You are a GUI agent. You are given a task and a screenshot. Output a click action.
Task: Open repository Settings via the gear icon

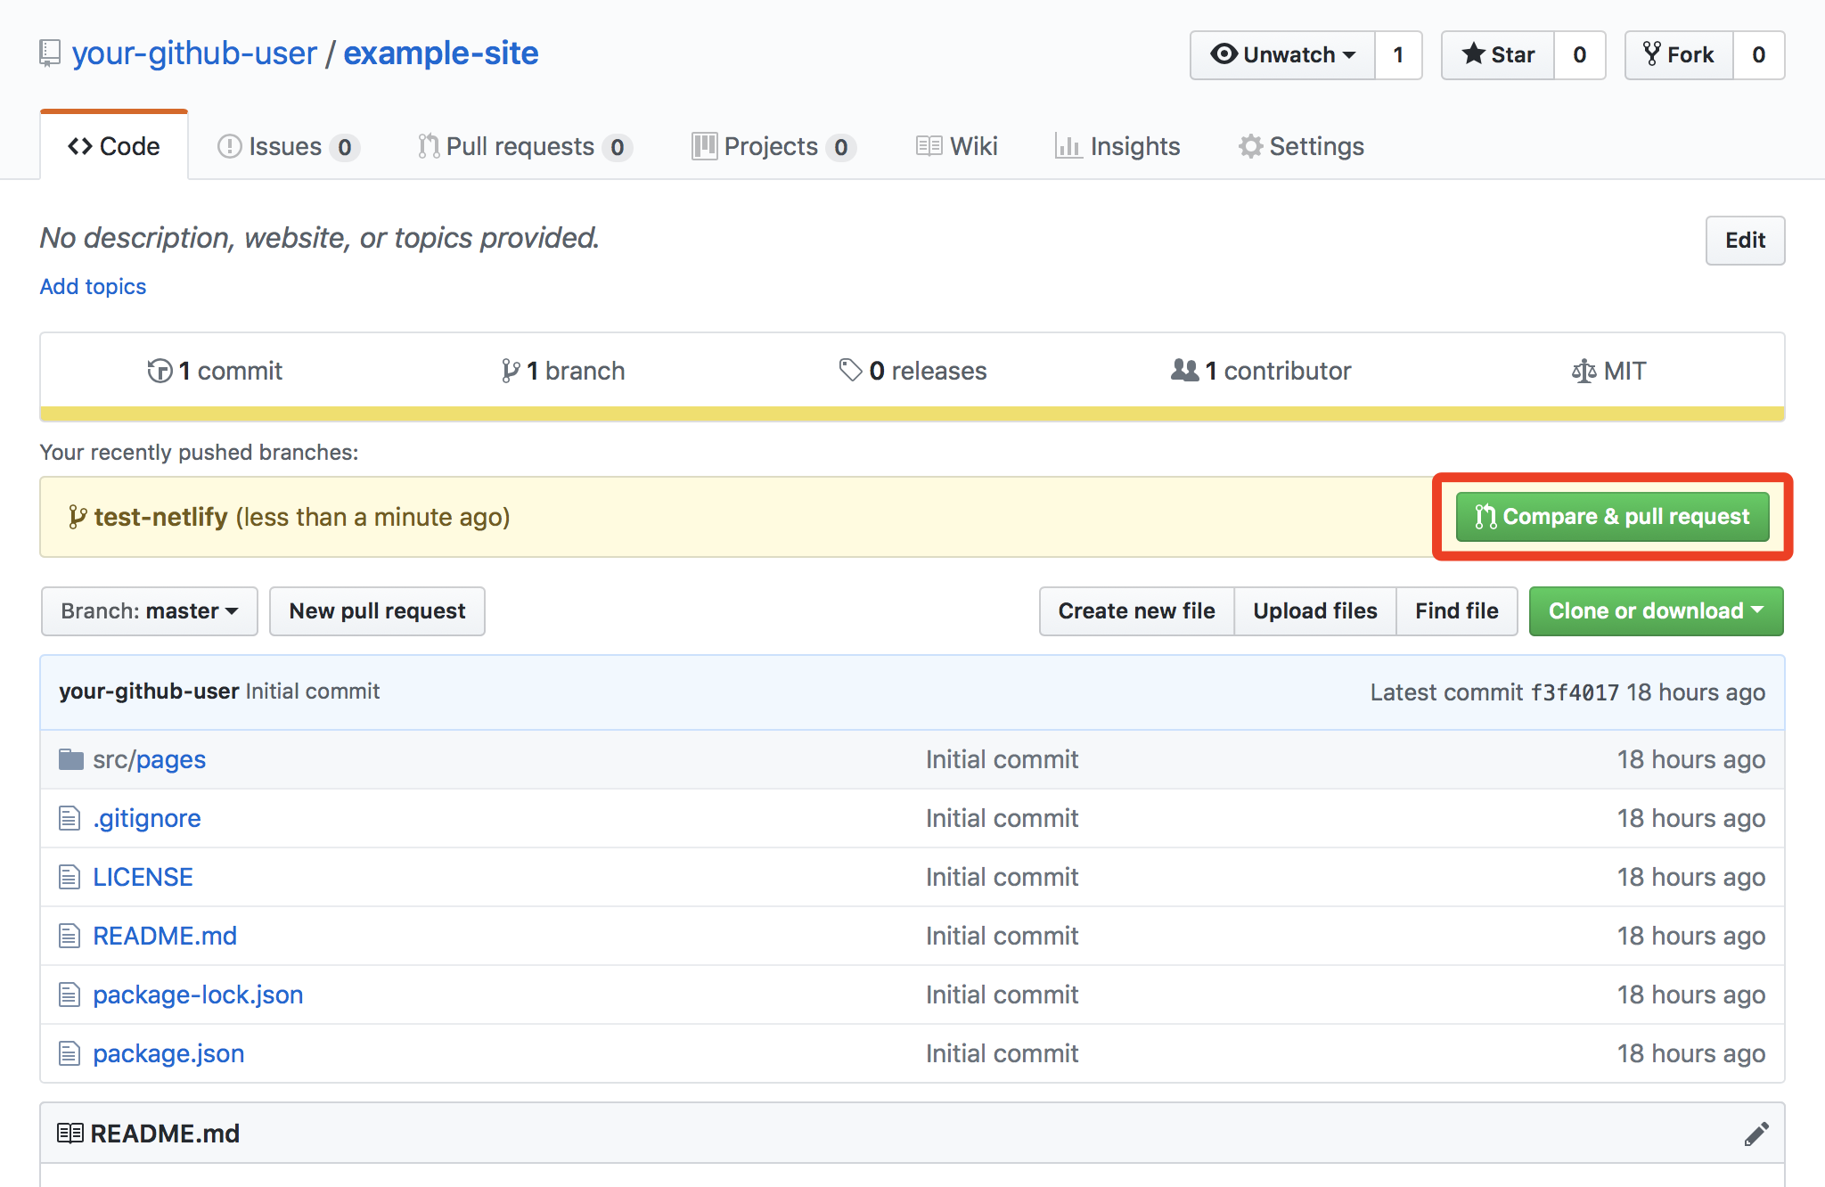tap(1301, 146)
